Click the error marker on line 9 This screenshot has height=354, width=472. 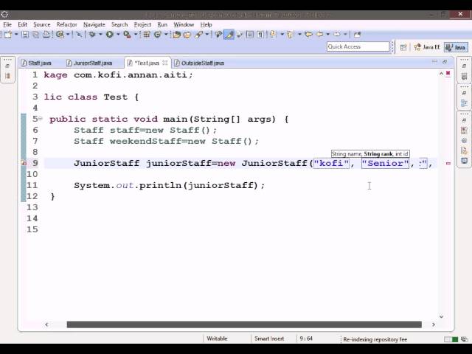tap(24, 163)
